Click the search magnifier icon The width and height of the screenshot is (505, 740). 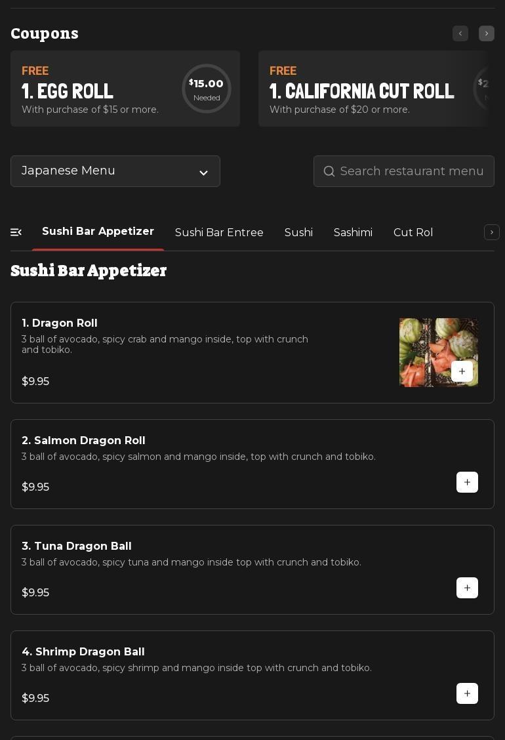329,171
